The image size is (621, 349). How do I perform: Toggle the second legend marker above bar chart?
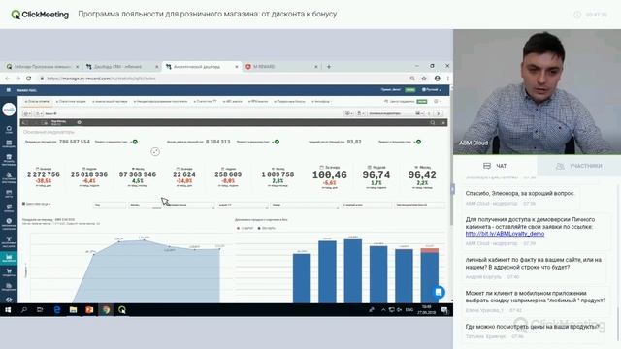point(259,229)
